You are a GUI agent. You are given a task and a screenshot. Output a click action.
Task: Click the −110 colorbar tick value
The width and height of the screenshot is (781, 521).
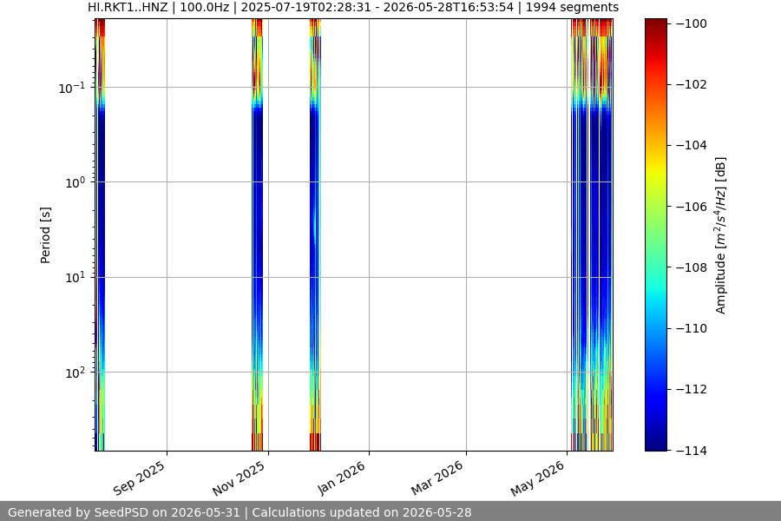pos(692,328)
